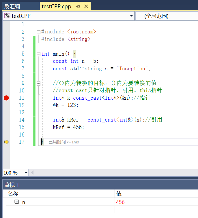Click the 已用时间 <= 1ms perf tip
Screen dimensions: 198x218
tap(63, 142)
